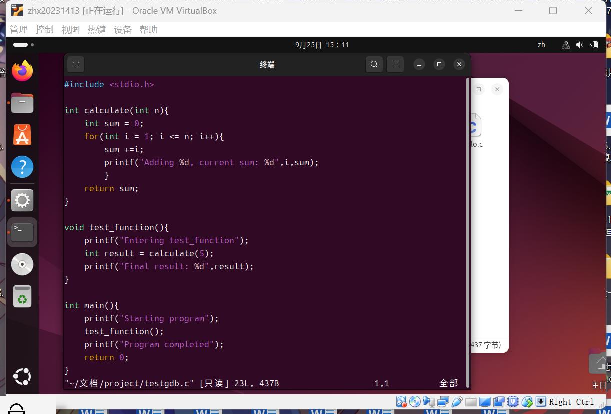Click the 'int calculate(int n){' line
The width and height of the screenshot is (611, 414).
(x=117, y=110)
